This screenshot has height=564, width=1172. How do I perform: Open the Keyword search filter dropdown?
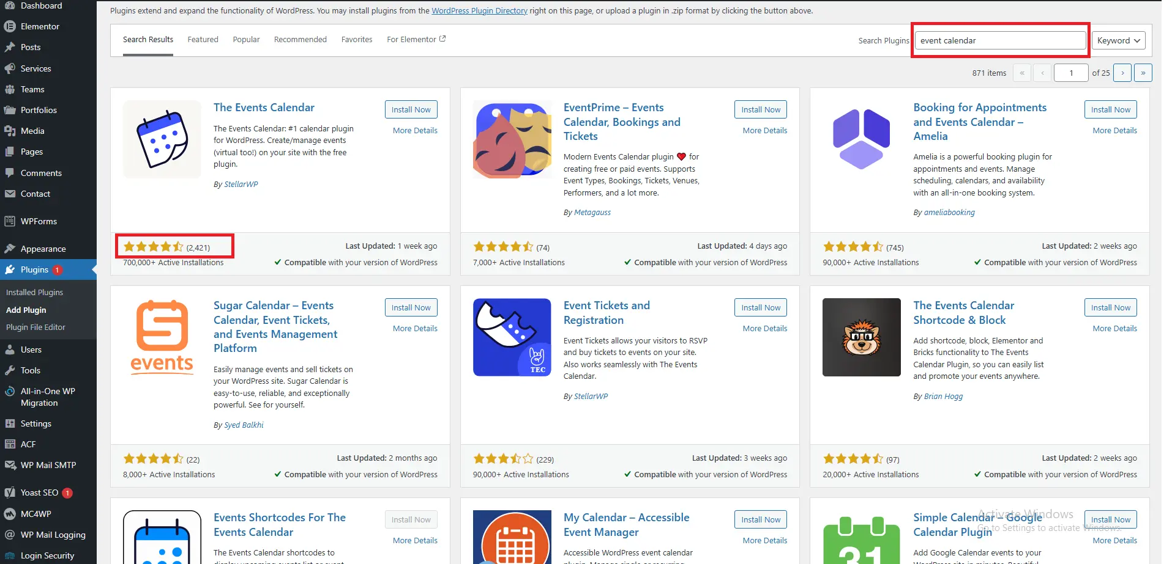click(1118, 40)
